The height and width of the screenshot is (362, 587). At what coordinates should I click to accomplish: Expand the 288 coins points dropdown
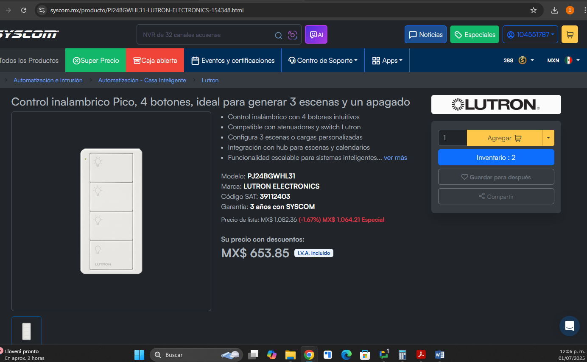pos(519,61)
